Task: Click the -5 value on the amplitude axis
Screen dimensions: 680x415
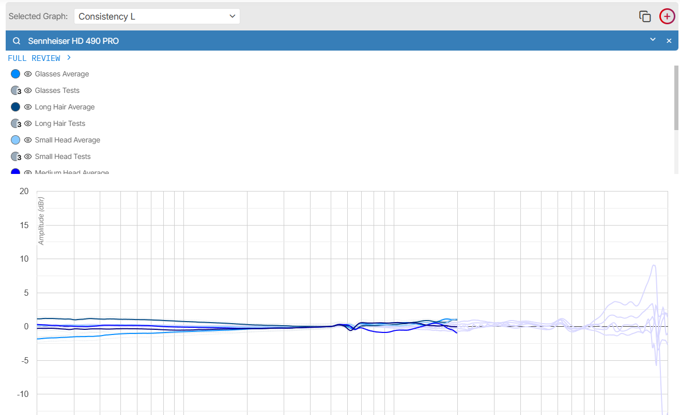Action: [24, 360]
